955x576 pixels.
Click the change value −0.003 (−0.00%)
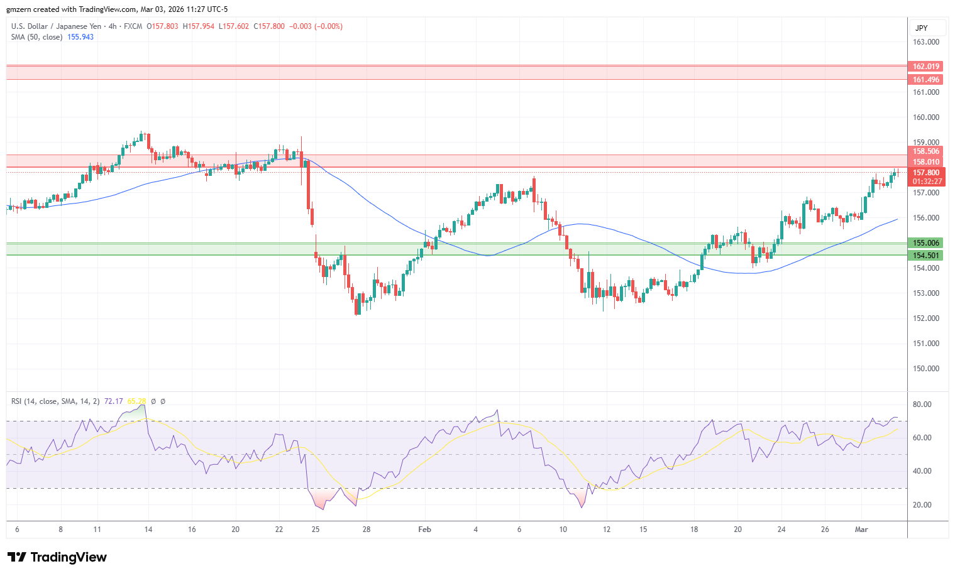316,26
